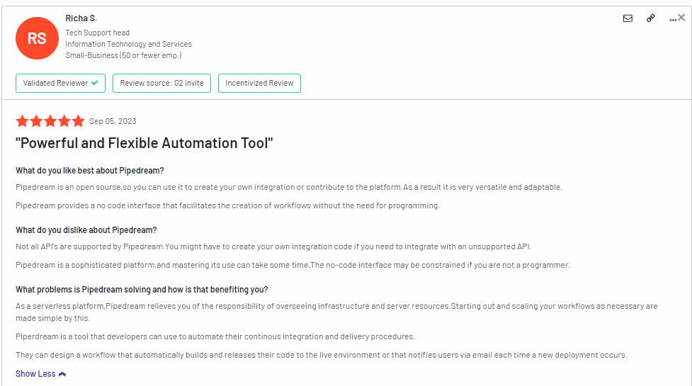The height and width of the screenshot is (386, 692).
Task: Click paragraph starting "As a serverless platform"
Action: point(336,312)
